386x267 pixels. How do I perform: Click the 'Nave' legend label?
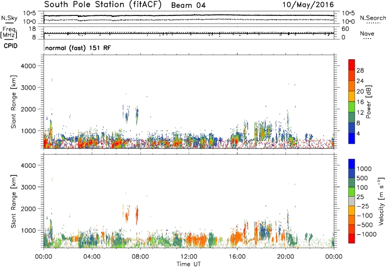[x=367, y=34]
